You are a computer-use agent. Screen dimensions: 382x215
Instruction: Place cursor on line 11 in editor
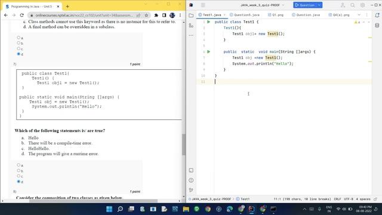coord(292,82)
